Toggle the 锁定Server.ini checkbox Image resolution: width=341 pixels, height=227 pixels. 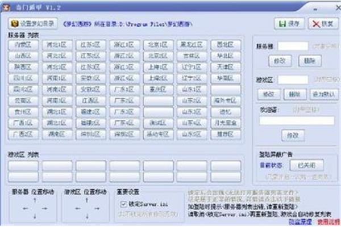coord(123,204)
